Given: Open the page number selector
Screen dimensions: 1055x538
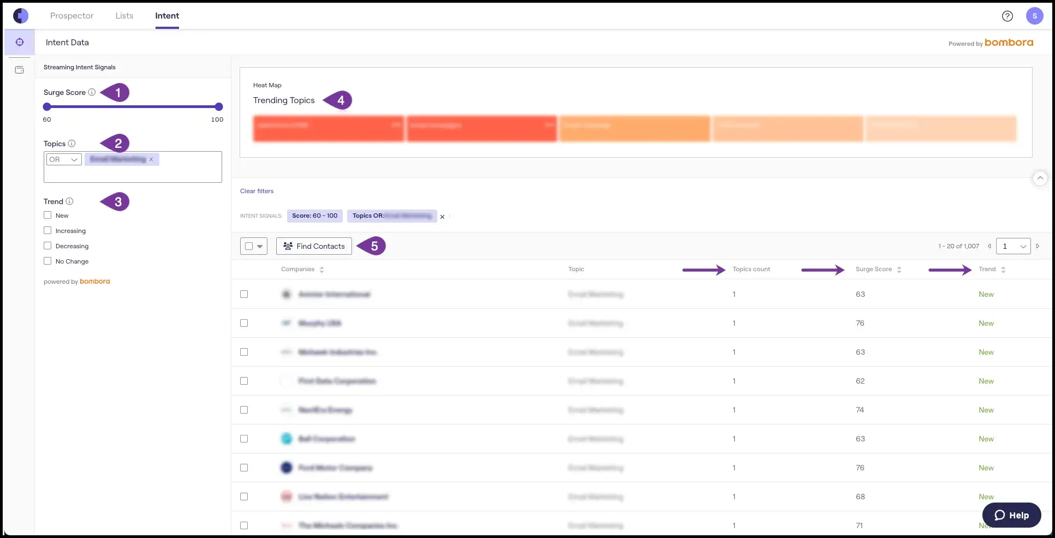Looking at the screenshot, I should click(1013, 246).
